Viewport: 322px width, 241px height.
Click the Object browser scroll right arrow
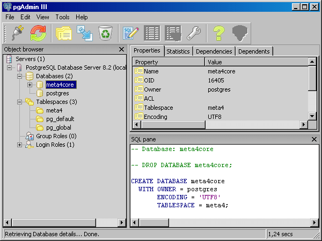tap(122, 222)
